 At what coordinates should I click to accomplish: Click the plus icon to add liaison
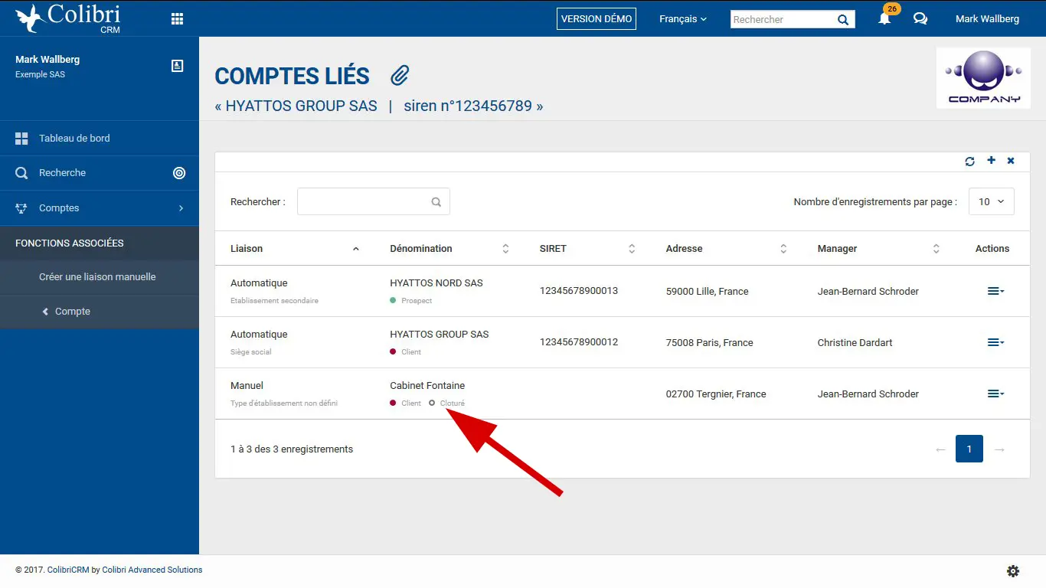(991, 161)
